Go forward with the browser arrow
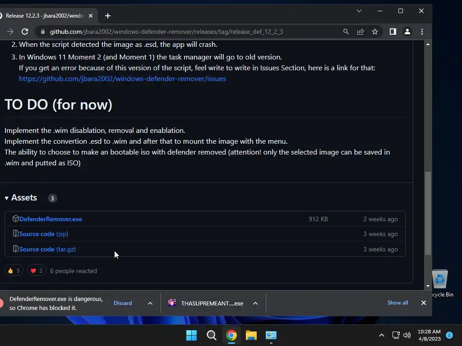Image resolution: width=462 pixels, height=346 pixels. click(x=10, y=32)
